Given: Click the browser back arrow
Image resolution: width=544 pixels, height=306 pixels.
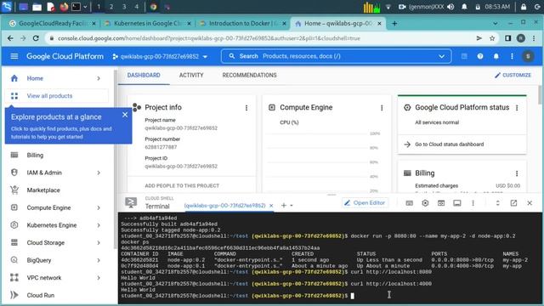Looking at the screenshot, I should [10, 38].
